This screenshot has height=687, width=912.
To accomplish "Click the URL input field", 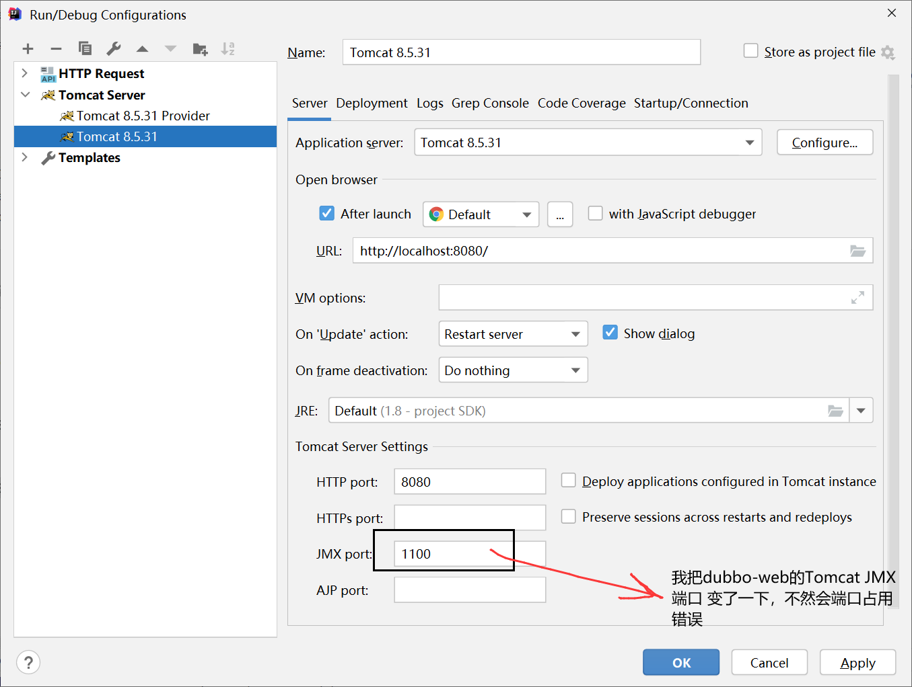I will [612, 251].
